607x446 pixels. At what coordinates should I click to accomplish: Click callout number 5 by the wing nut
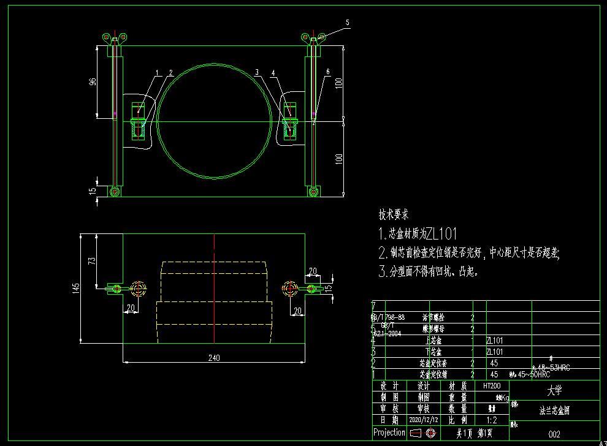(x=347, y=23)
